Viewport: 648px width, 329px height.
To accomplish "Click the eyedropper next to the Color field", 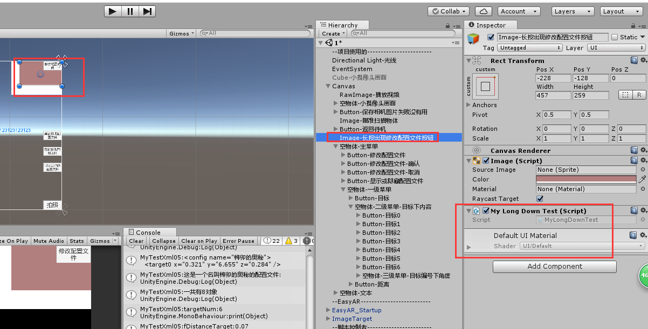I will click(643, 179).
